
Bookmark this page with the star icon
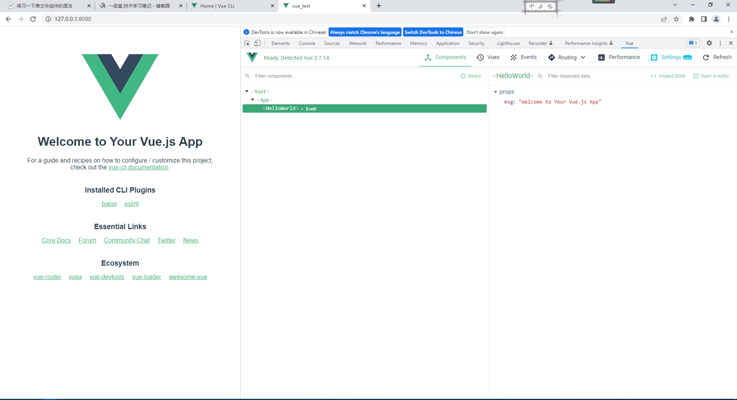pos(676,19)
